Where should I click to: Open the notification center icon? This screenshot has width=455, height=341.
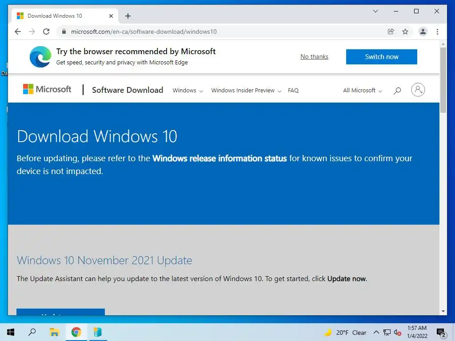[441, 333]
